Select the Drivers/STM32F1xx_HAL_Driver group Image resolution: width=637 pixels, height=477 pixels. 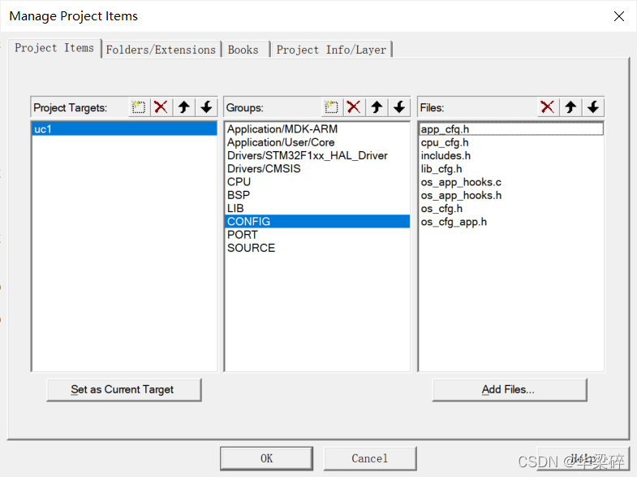point(316,156)
